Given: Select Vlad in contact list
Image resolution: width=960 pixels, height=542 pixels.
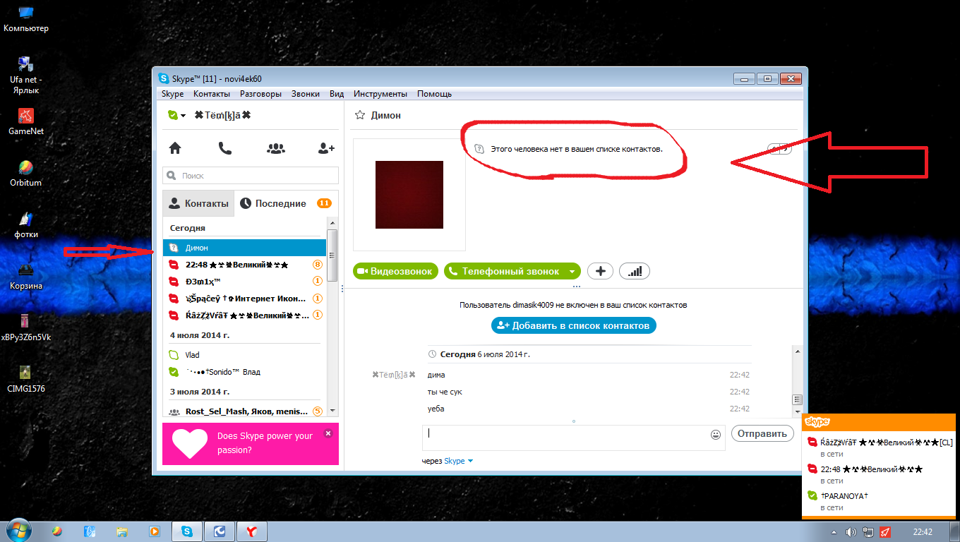Looking at the screenshot, I should [x=244, y=355].
